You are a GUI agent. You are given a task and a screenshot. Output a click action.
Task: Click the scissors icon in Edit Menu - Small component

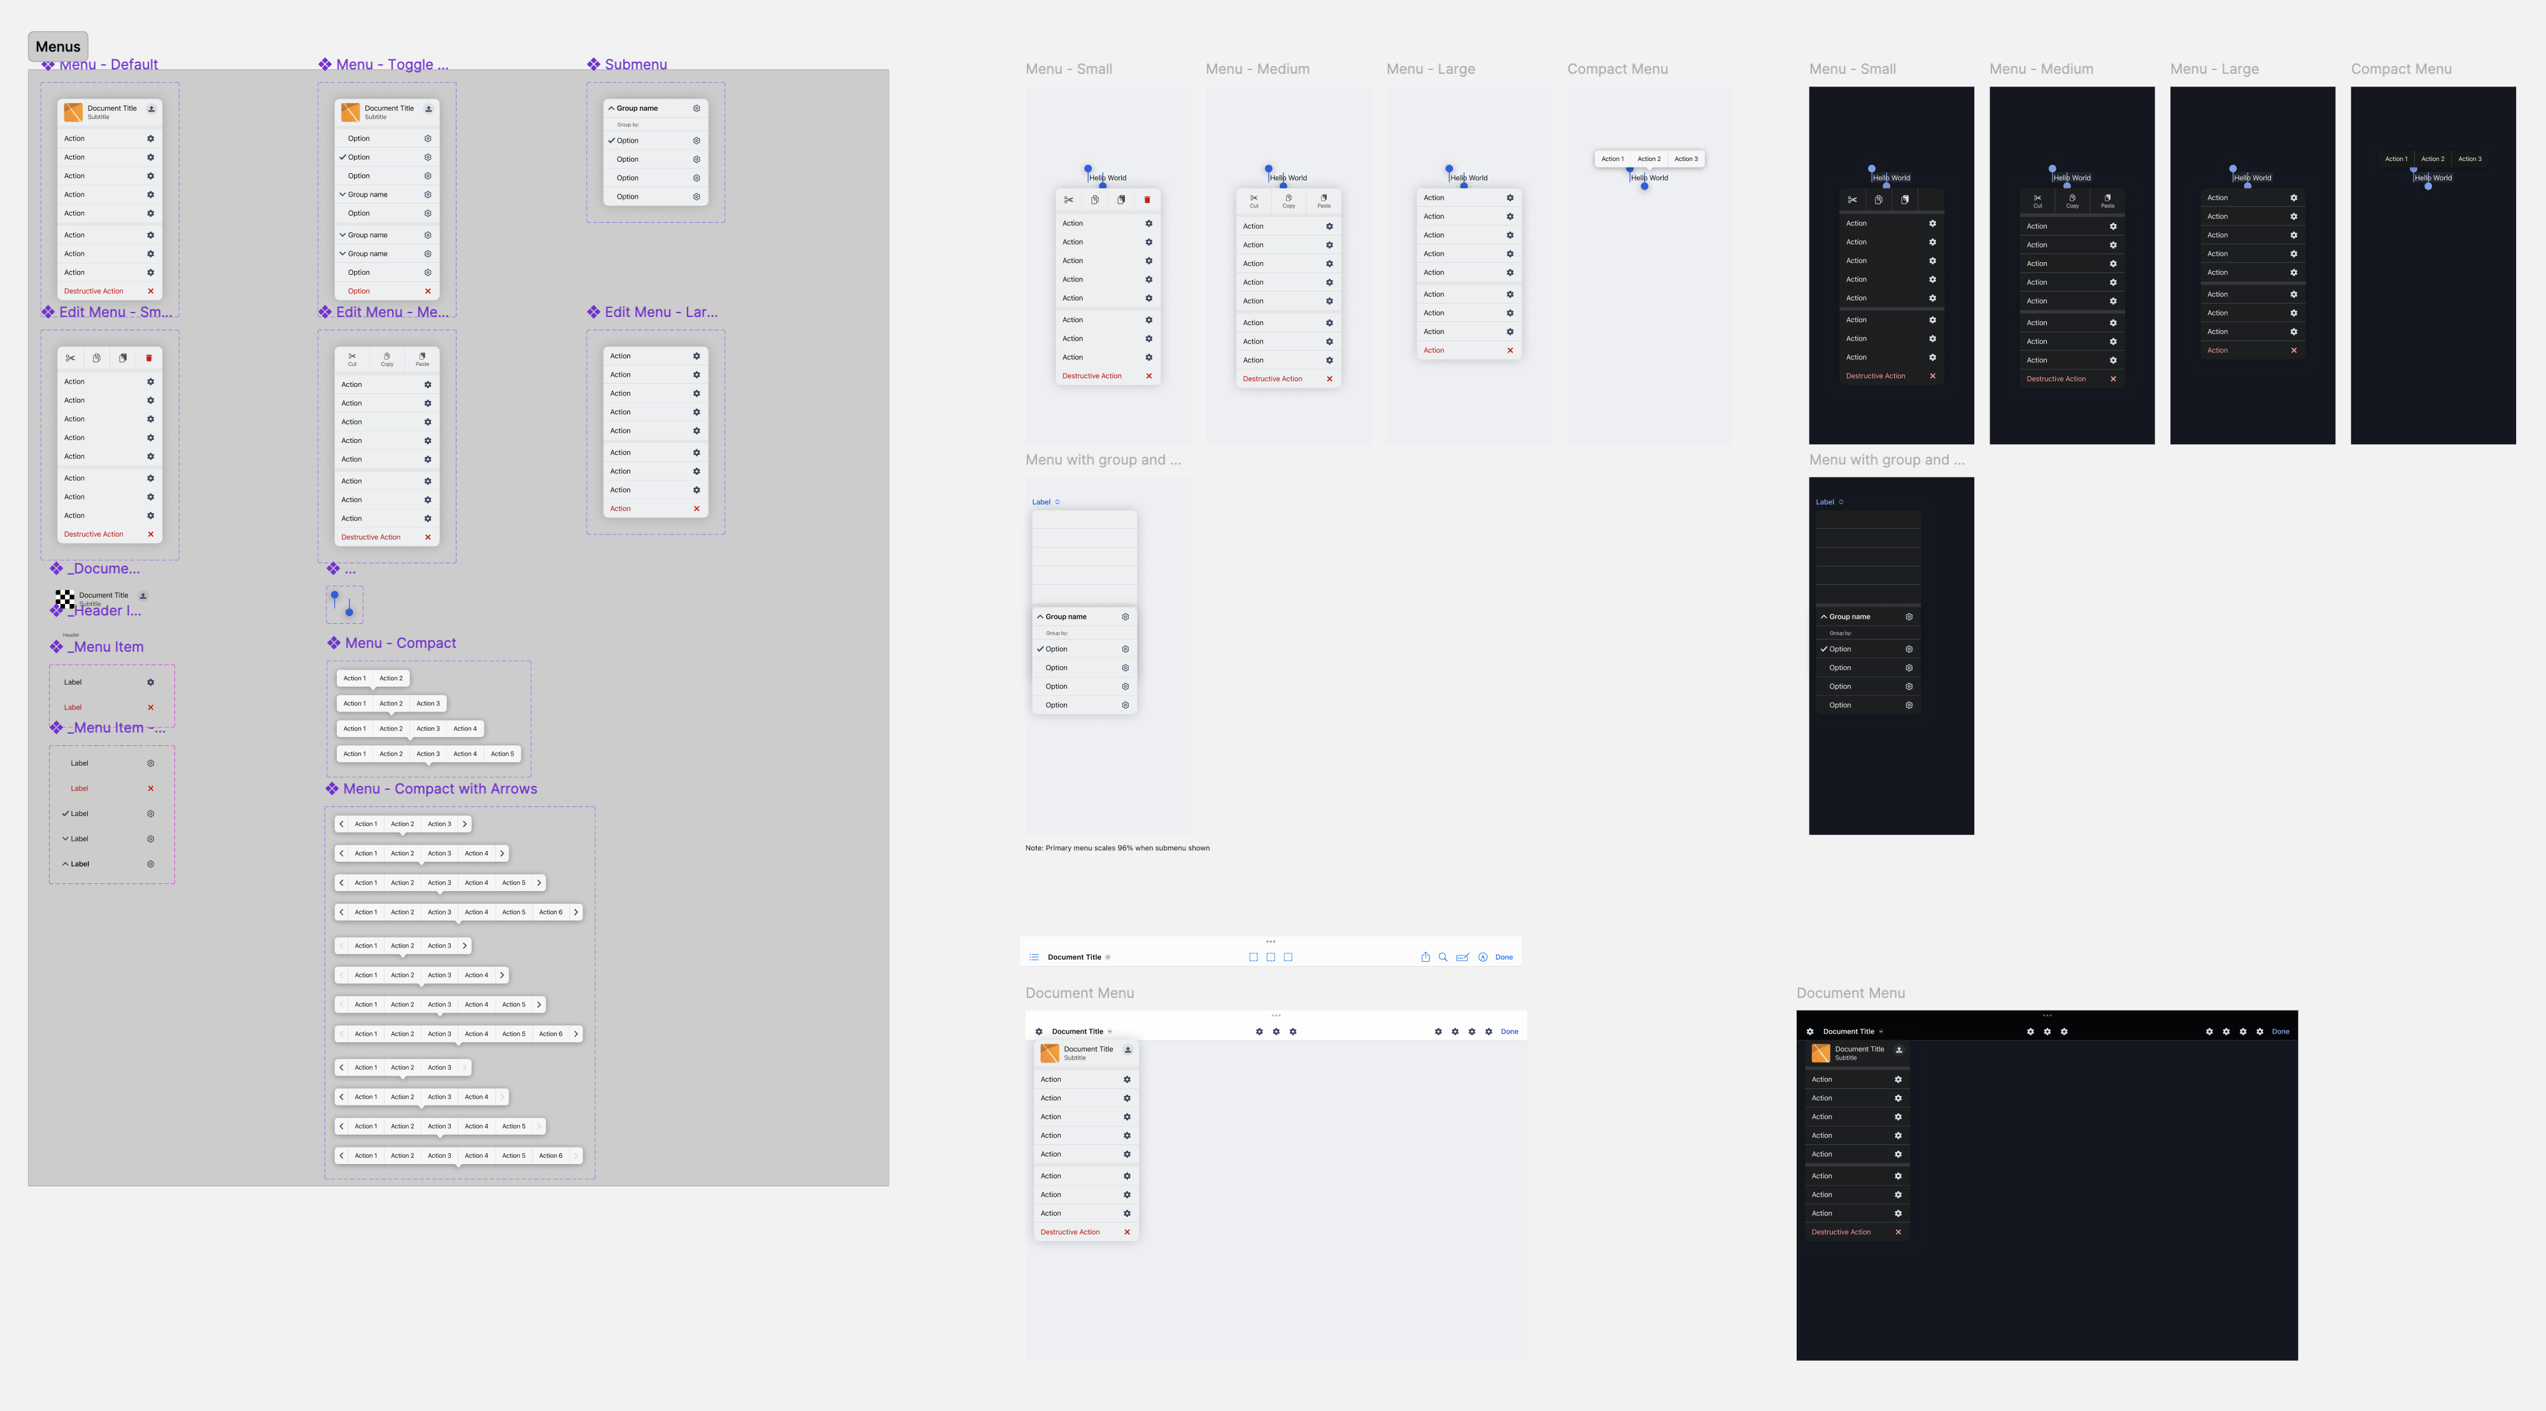click(70, 358)
